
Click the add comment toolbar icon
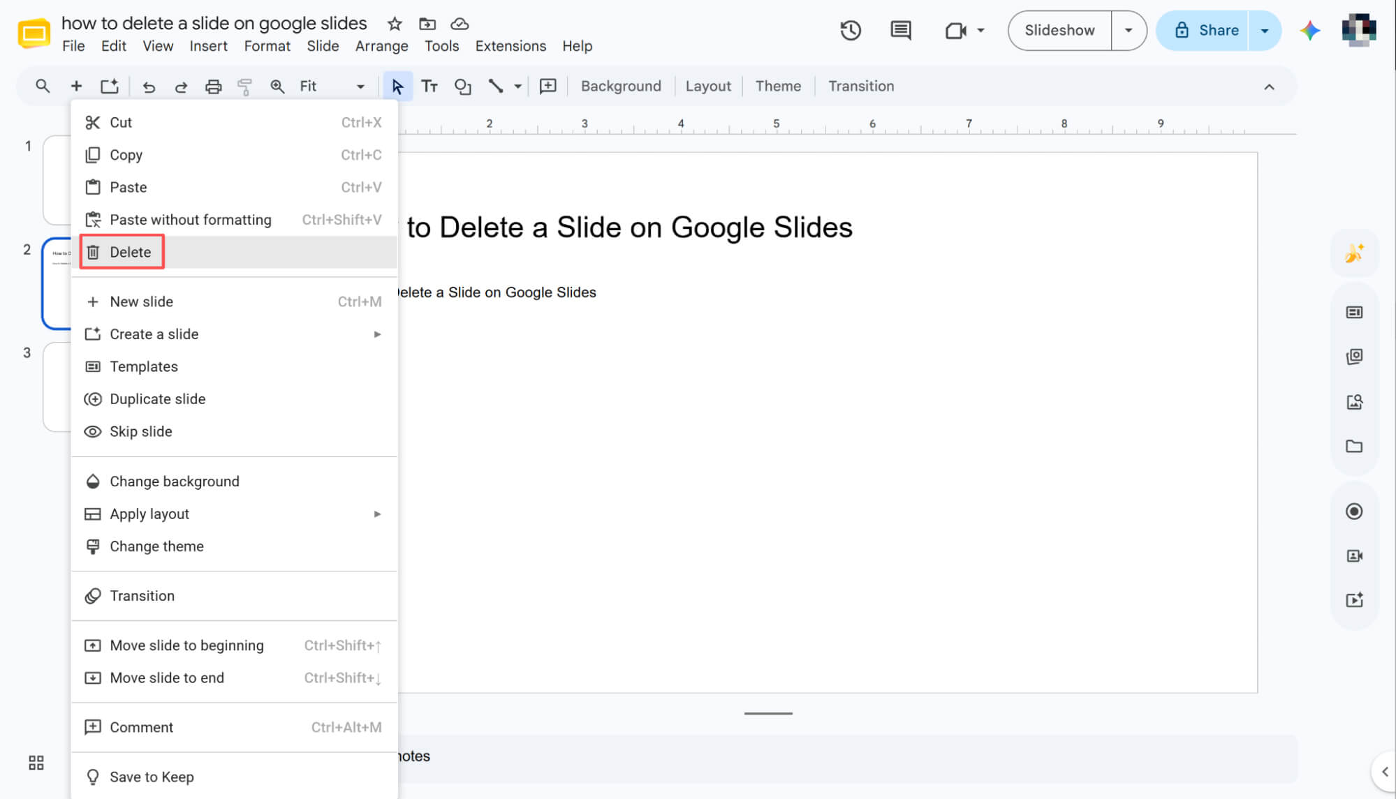548,87
